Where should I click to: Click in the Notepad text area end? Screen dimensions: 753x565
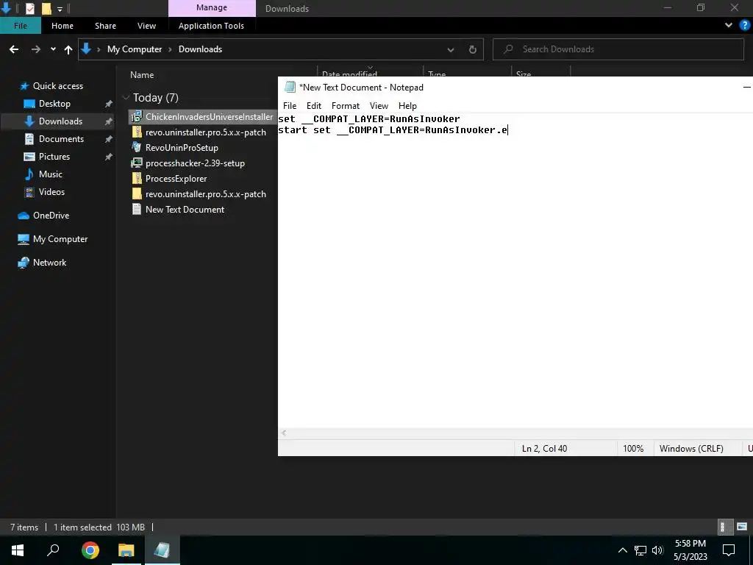pos(509,130)
